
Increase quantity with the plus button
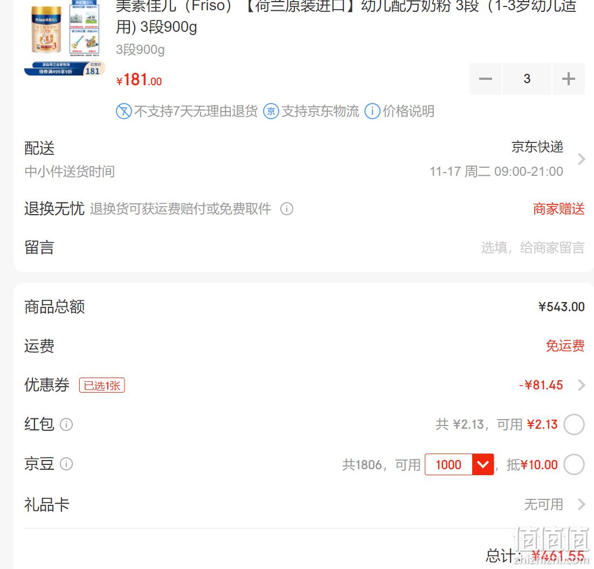click(x=568, y=79)
